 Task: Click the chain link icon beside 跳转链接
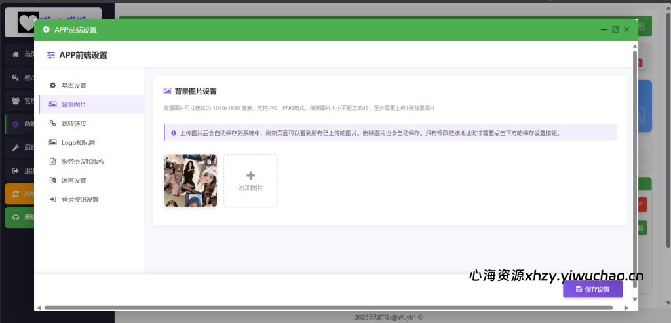click(x=52, y=123)
